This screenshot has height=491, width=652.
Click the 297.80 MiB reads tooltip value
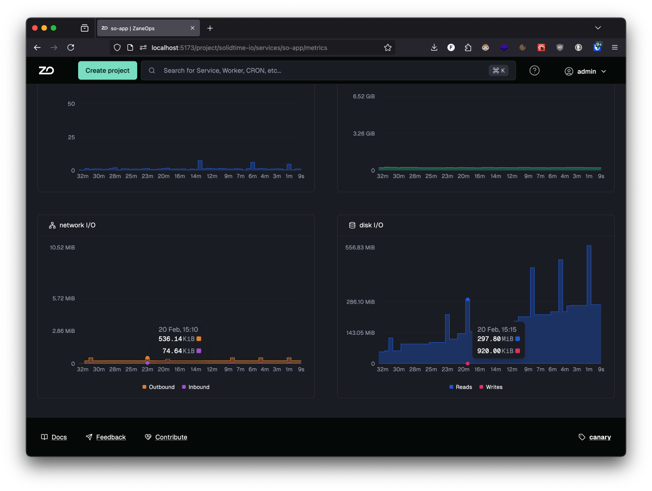point(495,339)
